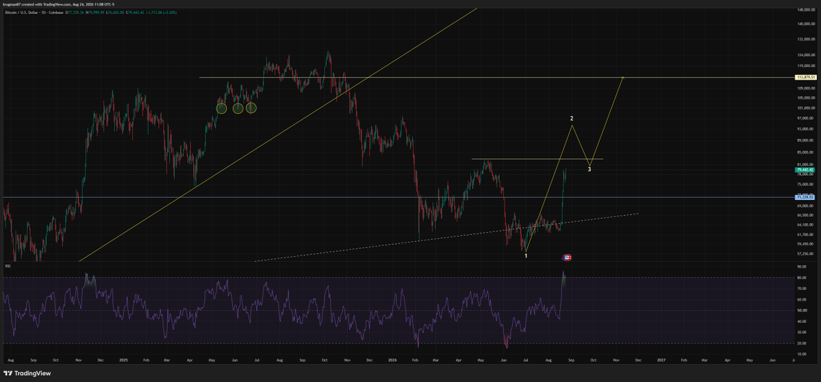Click the 90.00 RSI scale label
The image size is (821, 382).
(x=801, y=266)
